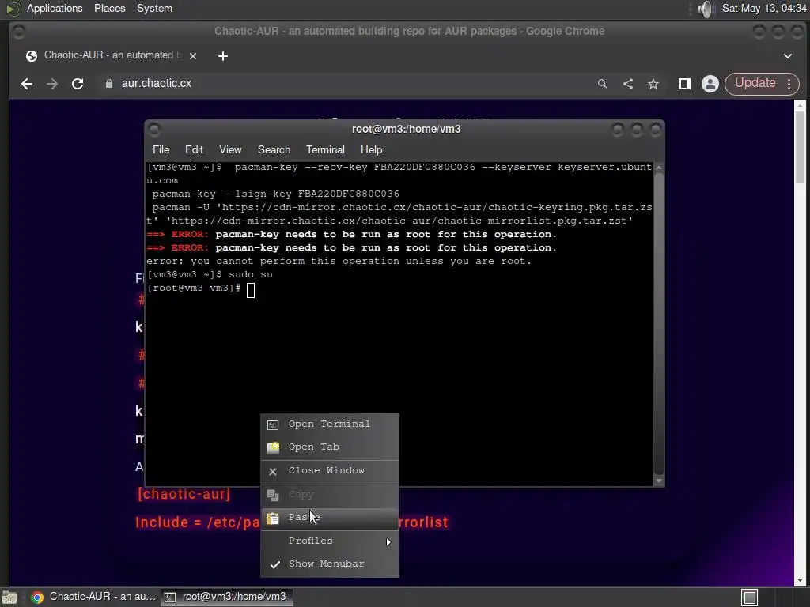Select Paste in the context menu
The width and height of the screenshot is (810, 607).
[330, 518]
